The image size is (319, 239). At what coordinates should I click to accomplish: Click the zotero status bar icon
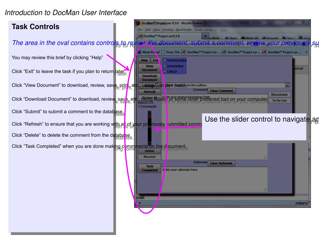[301, 203]
